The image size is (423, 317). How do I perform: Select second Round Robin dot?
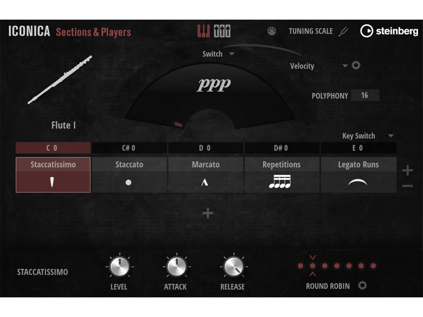pos(313,266)
